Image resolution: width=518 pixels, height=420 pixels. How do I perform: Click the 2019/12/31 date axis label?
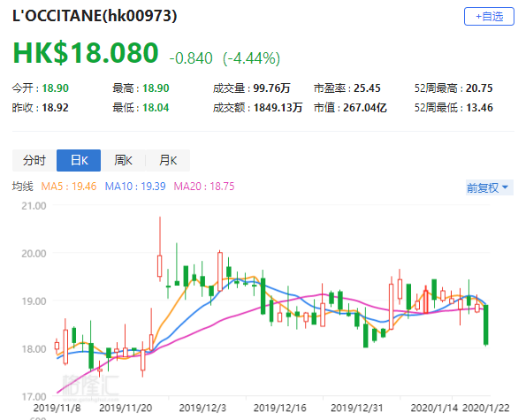pos(357,408)
